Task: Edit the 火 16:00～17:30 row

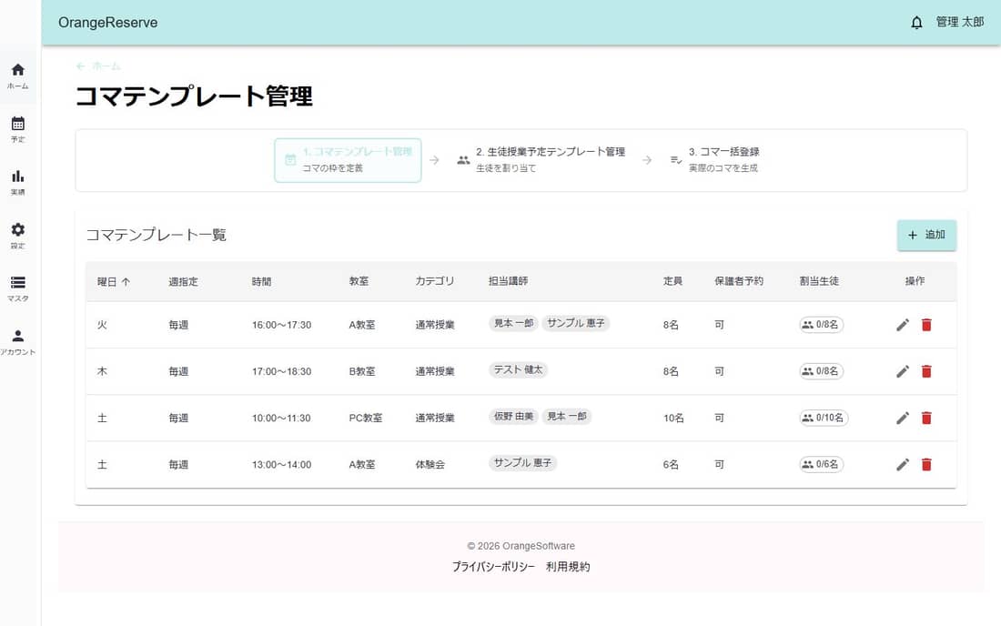Action: click(x=902, y=325)
